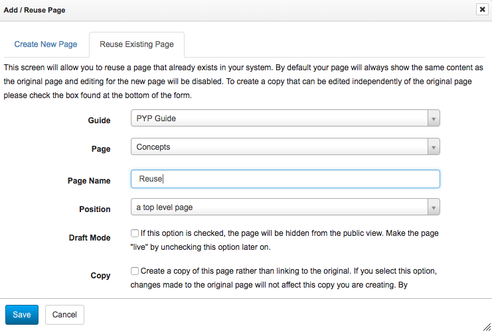Open the PYP Guide dropdown

tap(279, 119)
